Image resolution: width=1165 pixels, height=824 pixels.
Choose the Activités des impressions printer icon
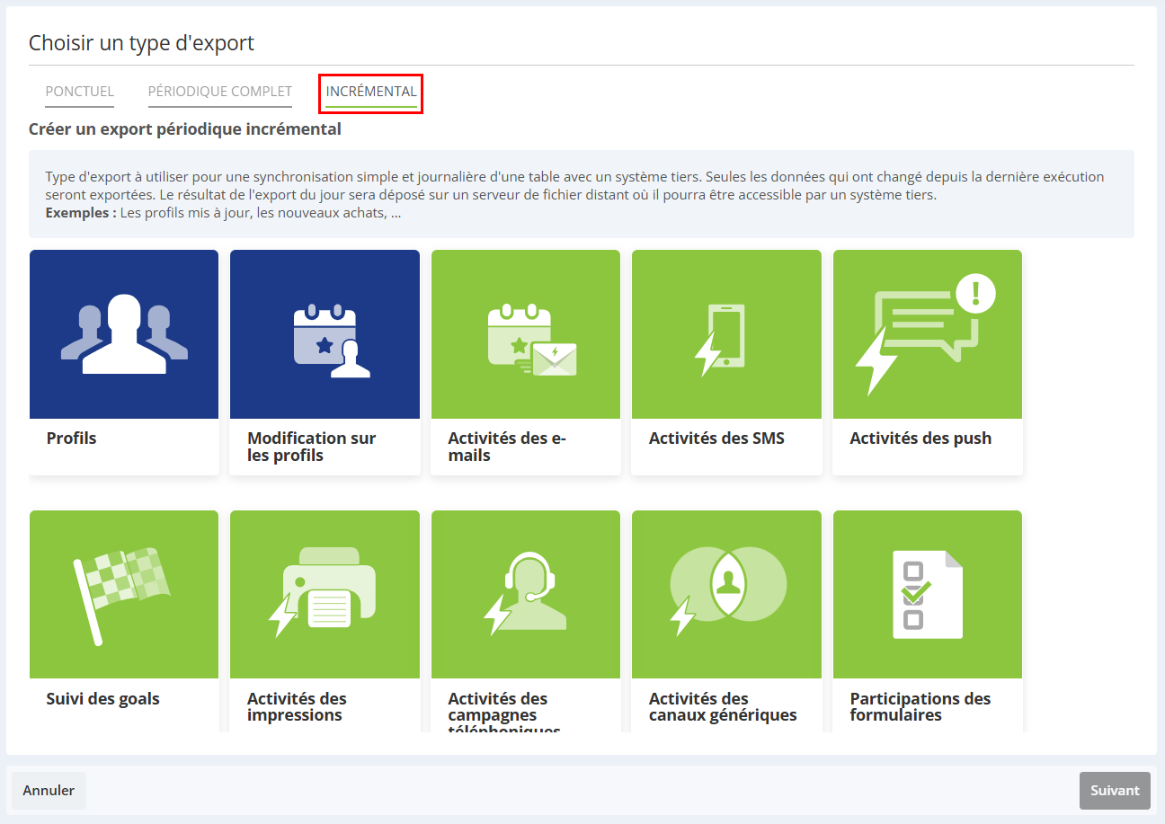click(322, 591)
